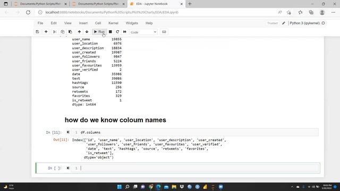Click the Python 3 (ipykernel) kernel name
Image resolution: width=340 pixels, height=191 pixels.
pyautogui.click(x=304, y=23)
